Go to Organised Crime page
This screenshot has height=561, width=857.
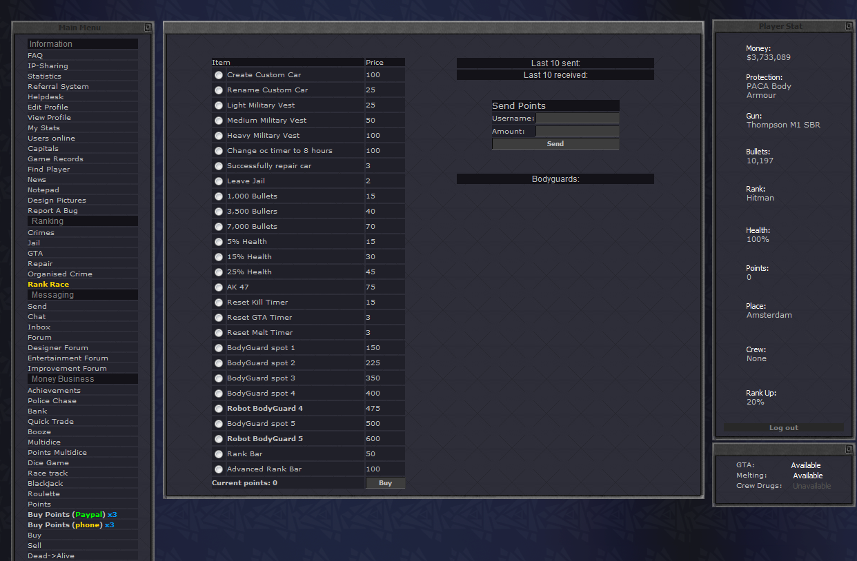pyautogui.click(x=59, y=274)
